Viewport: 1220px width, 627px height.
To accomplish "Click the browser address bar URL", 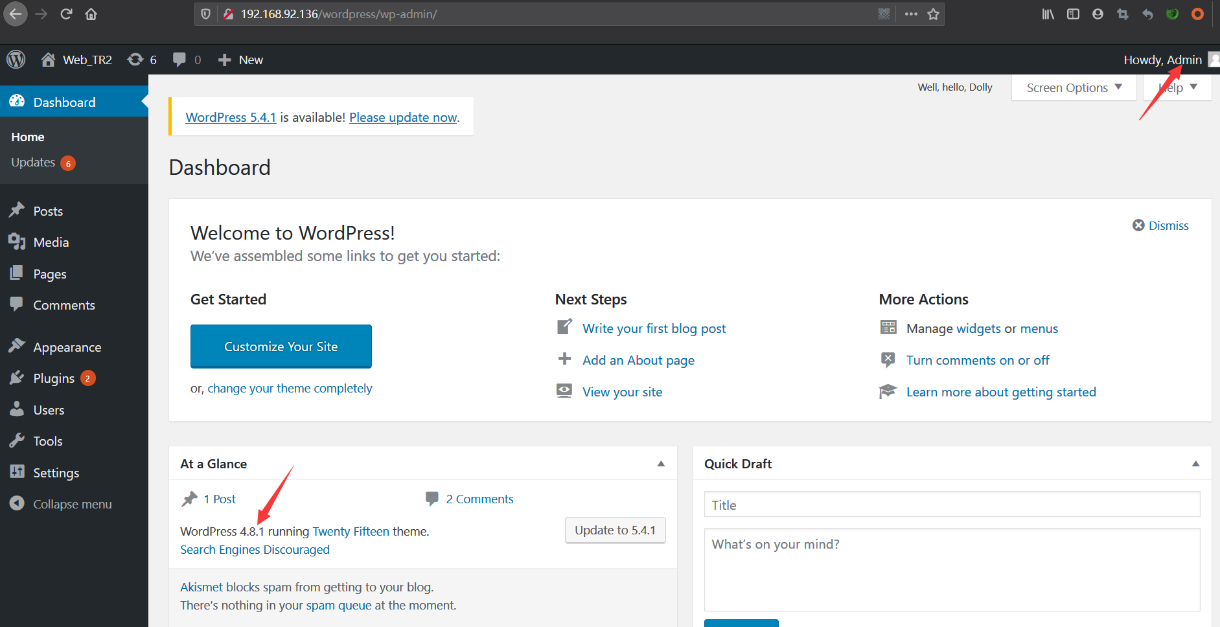I will click(x=339, y=14).
